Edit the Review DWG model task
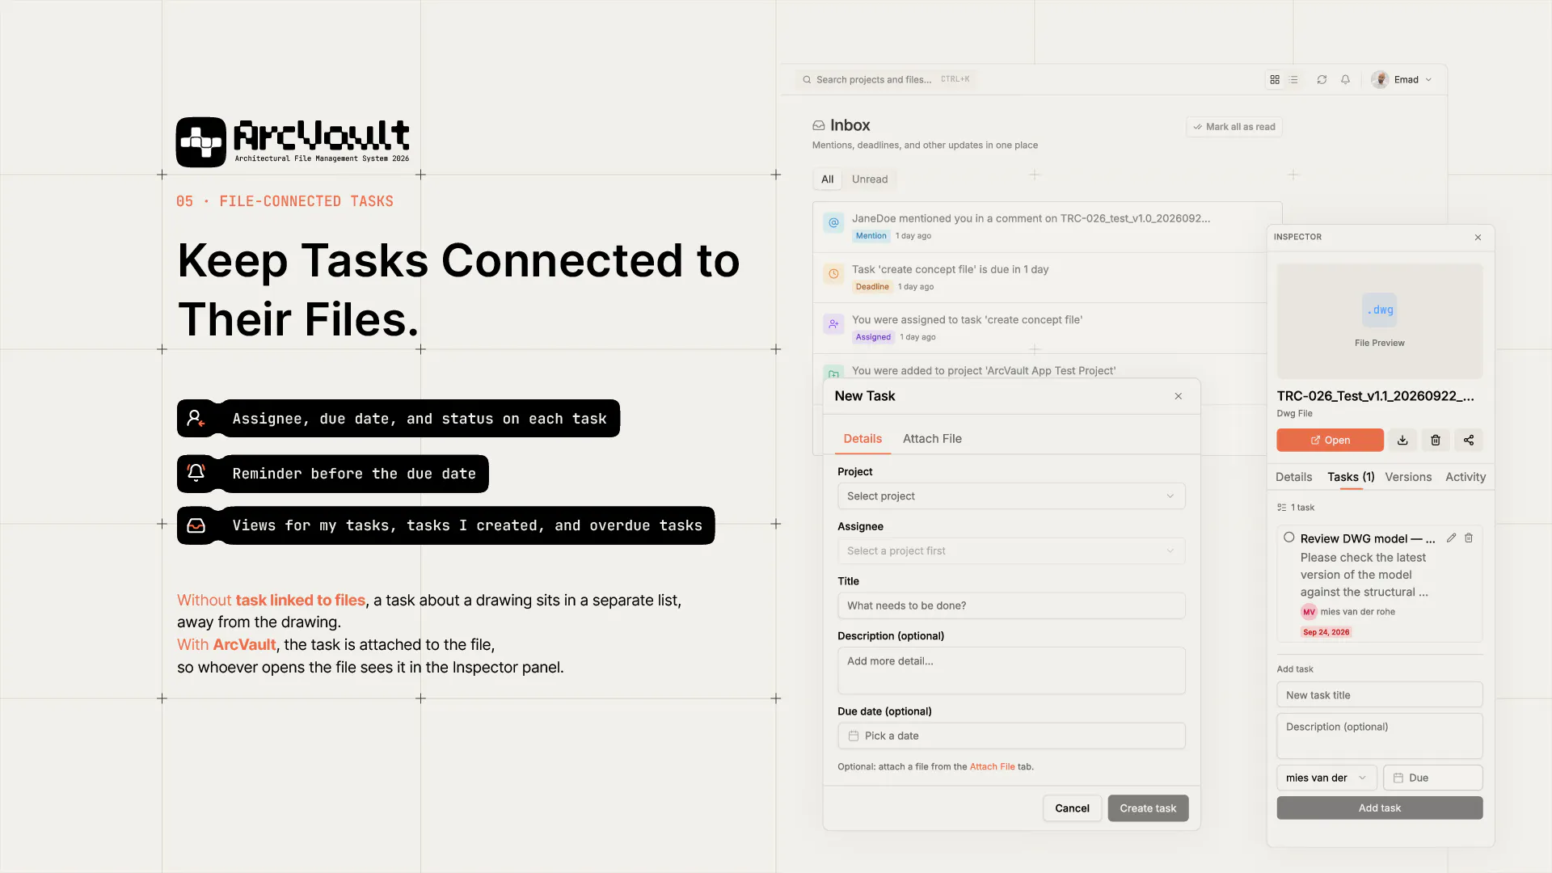1552x873 pixels. [1451, 538]
